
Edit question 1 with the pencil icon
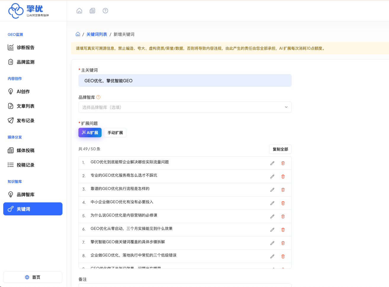pyautogui.click(x=272, y=163)
